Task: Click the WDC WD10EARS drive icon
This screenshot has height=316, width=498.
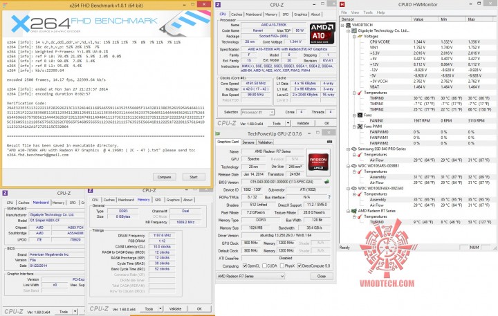Action: pyautogui.click(x=354, y=166)
